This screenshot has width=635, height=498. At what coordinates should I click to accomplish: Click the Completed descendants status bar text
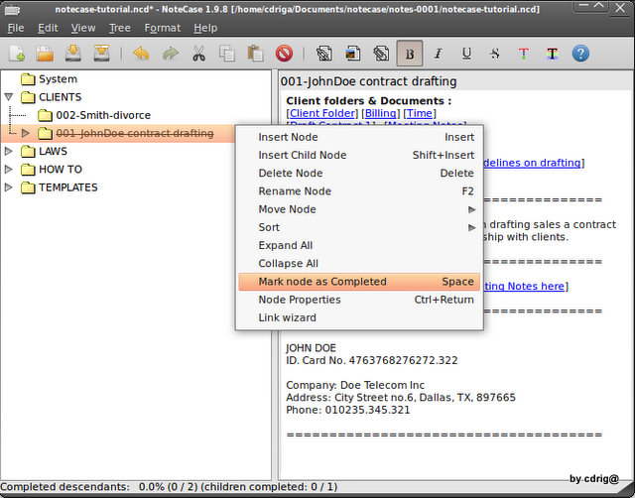(169, 487)
